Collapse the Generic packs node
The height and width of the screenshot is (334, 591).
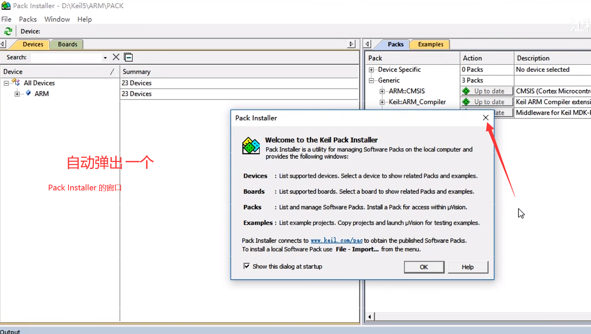371,81
